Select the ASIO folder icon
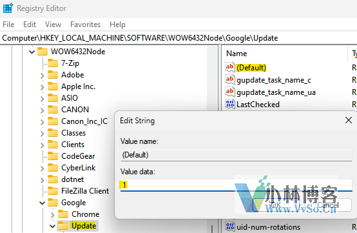The width and height of the screenshot is (357, 233). (53, 98)
